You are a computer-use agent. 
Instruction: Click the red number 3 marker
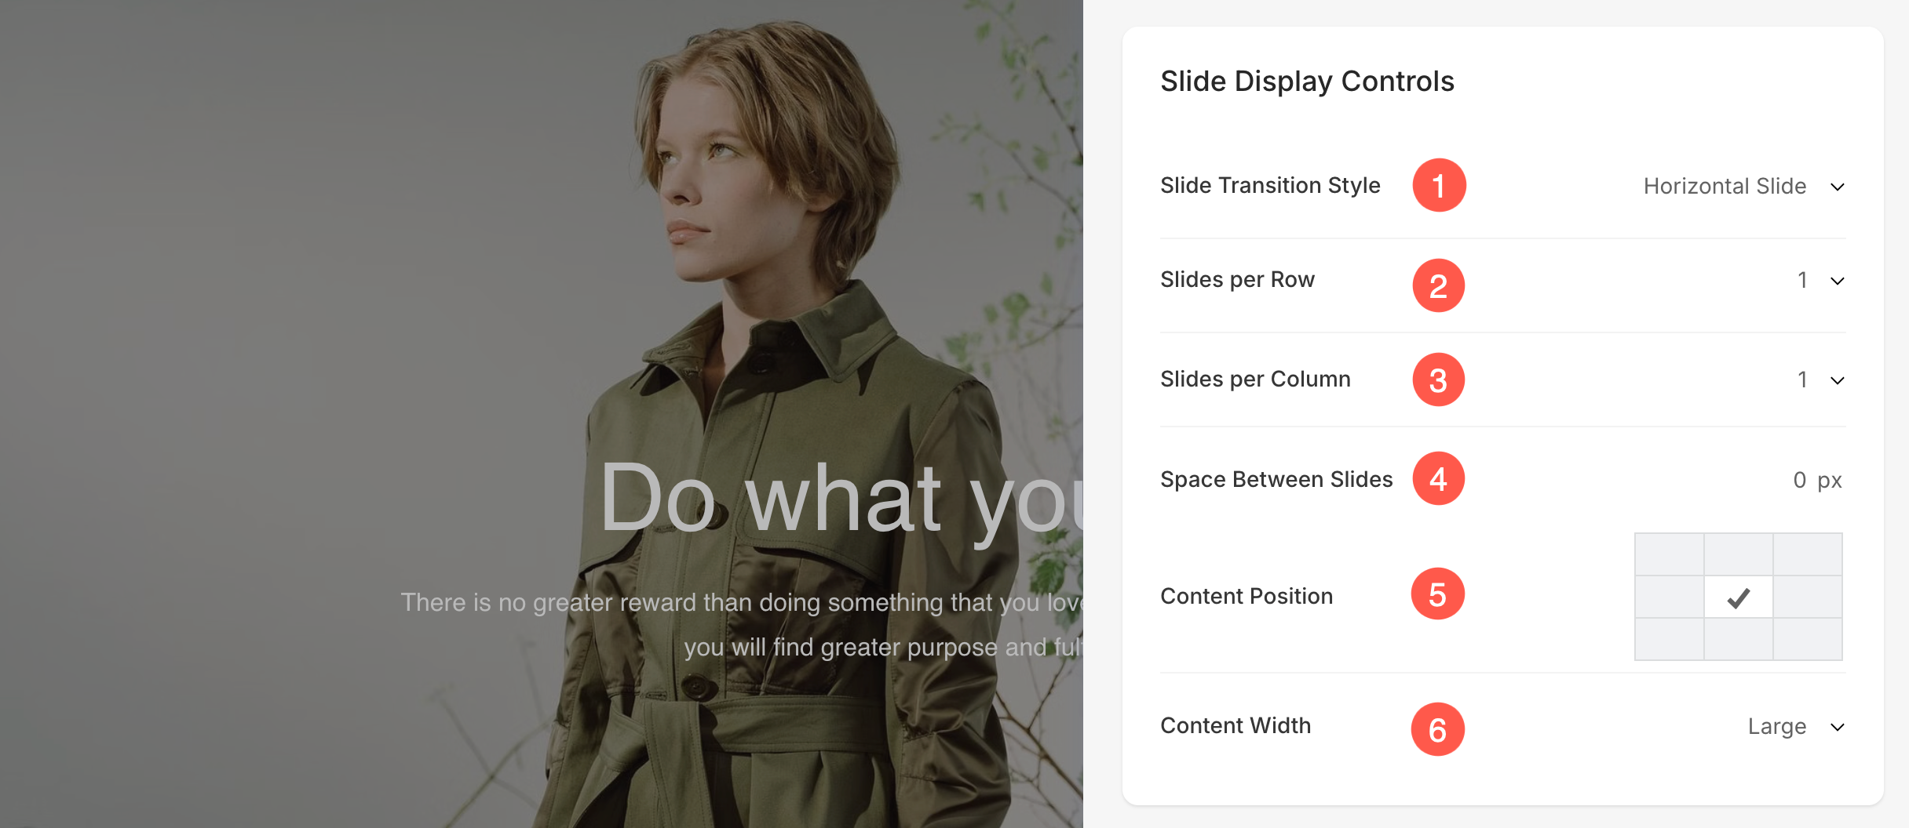click(x=1439, y=379)
